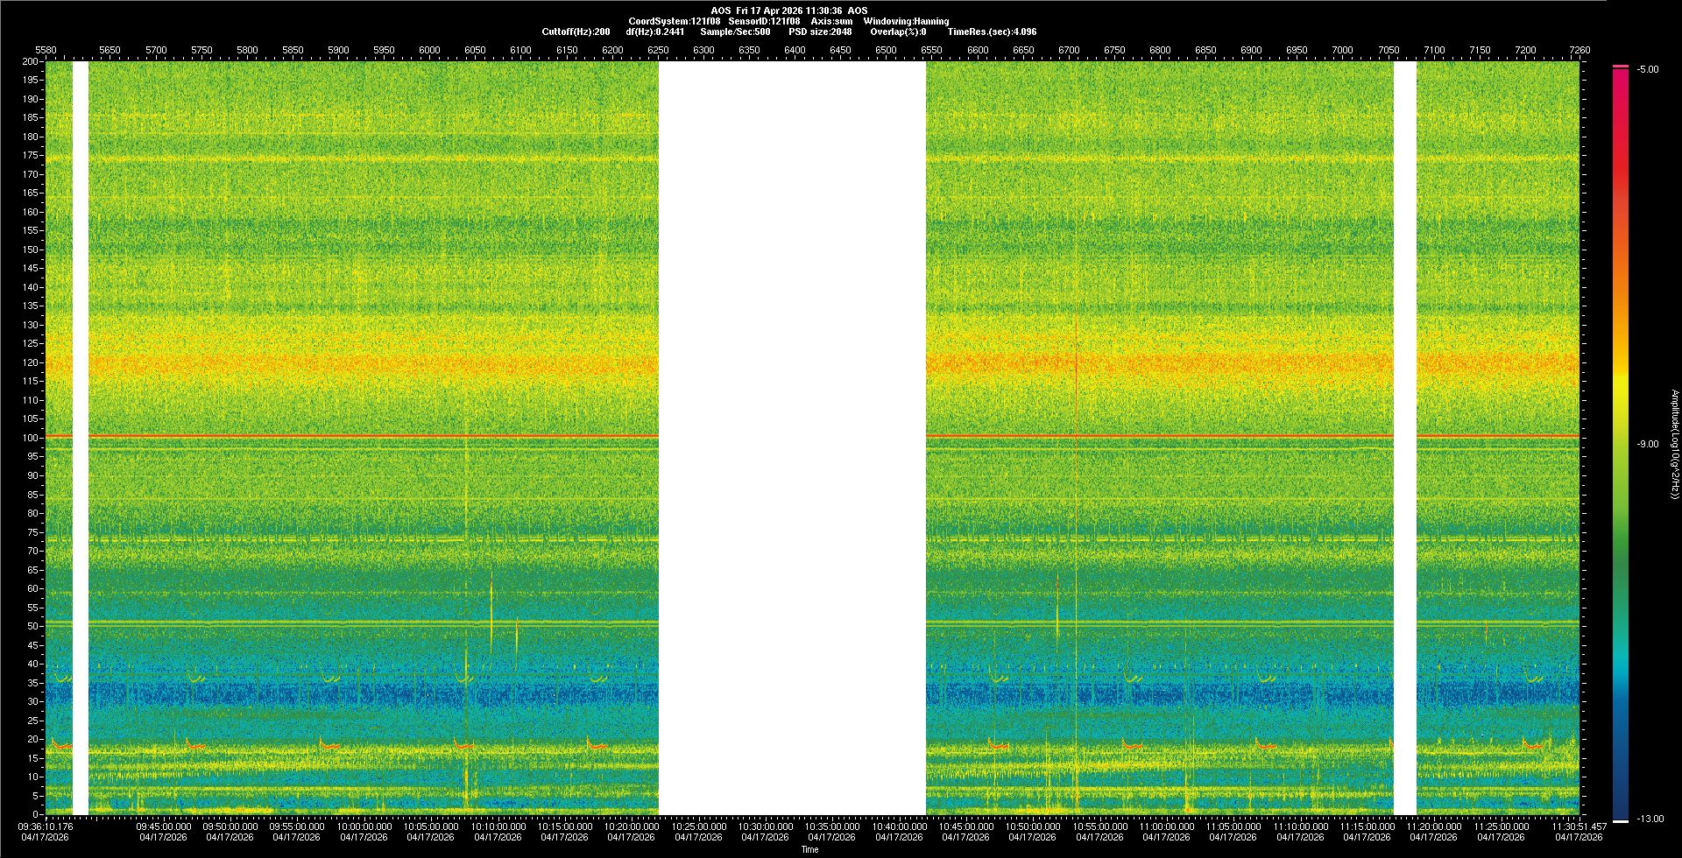The height and width of the screenshot is (858, 1682).
Task: Select the 11:30:51.457 end time label
Action: [1579, 826]
